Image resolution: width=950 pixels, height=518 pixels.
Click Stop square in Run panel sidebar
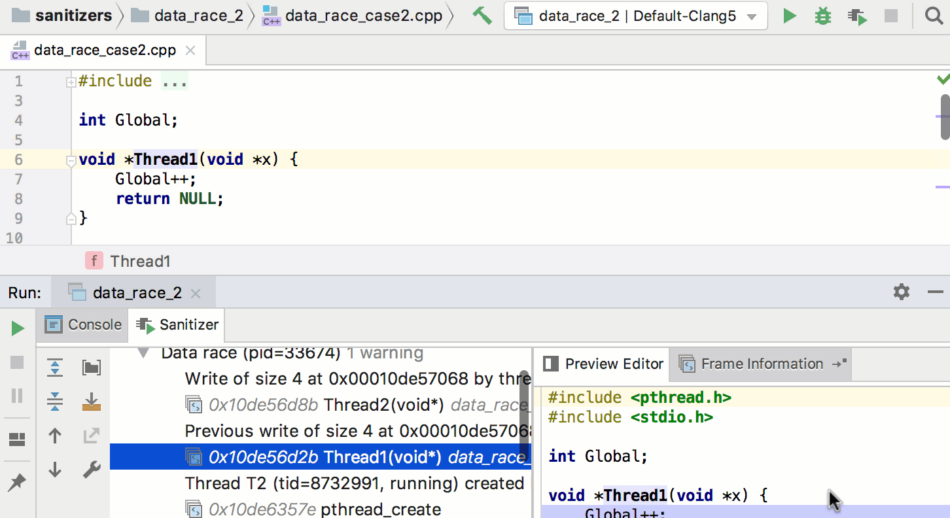(18, 362)
